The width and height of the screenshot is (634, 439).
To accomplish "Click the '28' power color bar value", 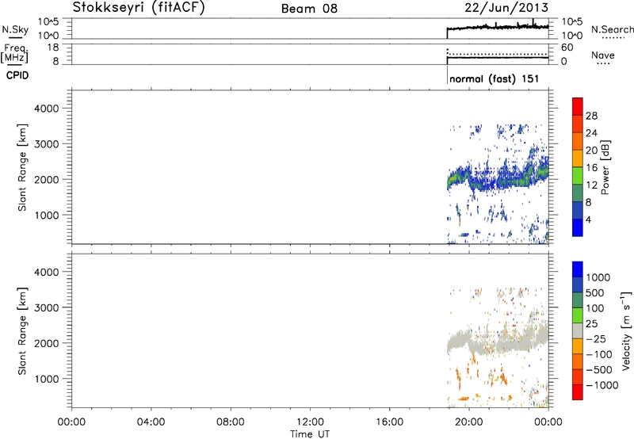I will click(x=591, y=116).
